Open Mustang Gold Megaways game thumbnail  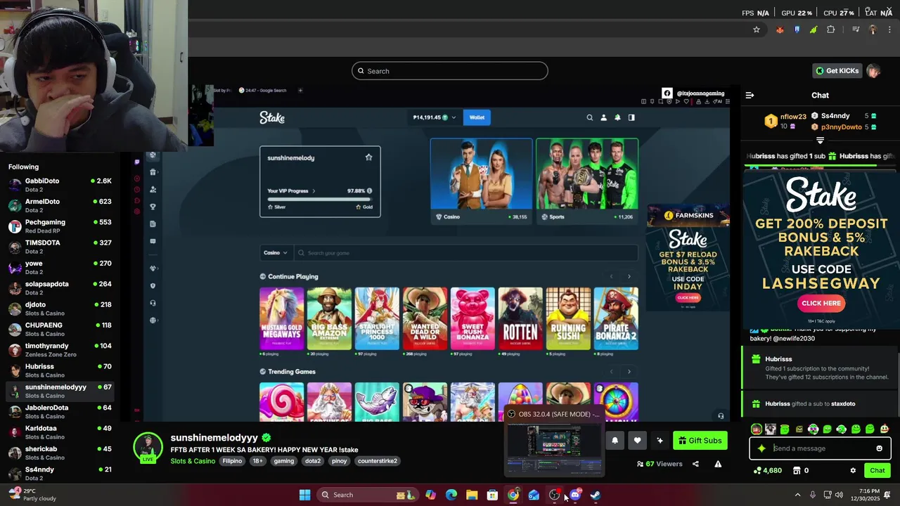click(x=281, y=318)
